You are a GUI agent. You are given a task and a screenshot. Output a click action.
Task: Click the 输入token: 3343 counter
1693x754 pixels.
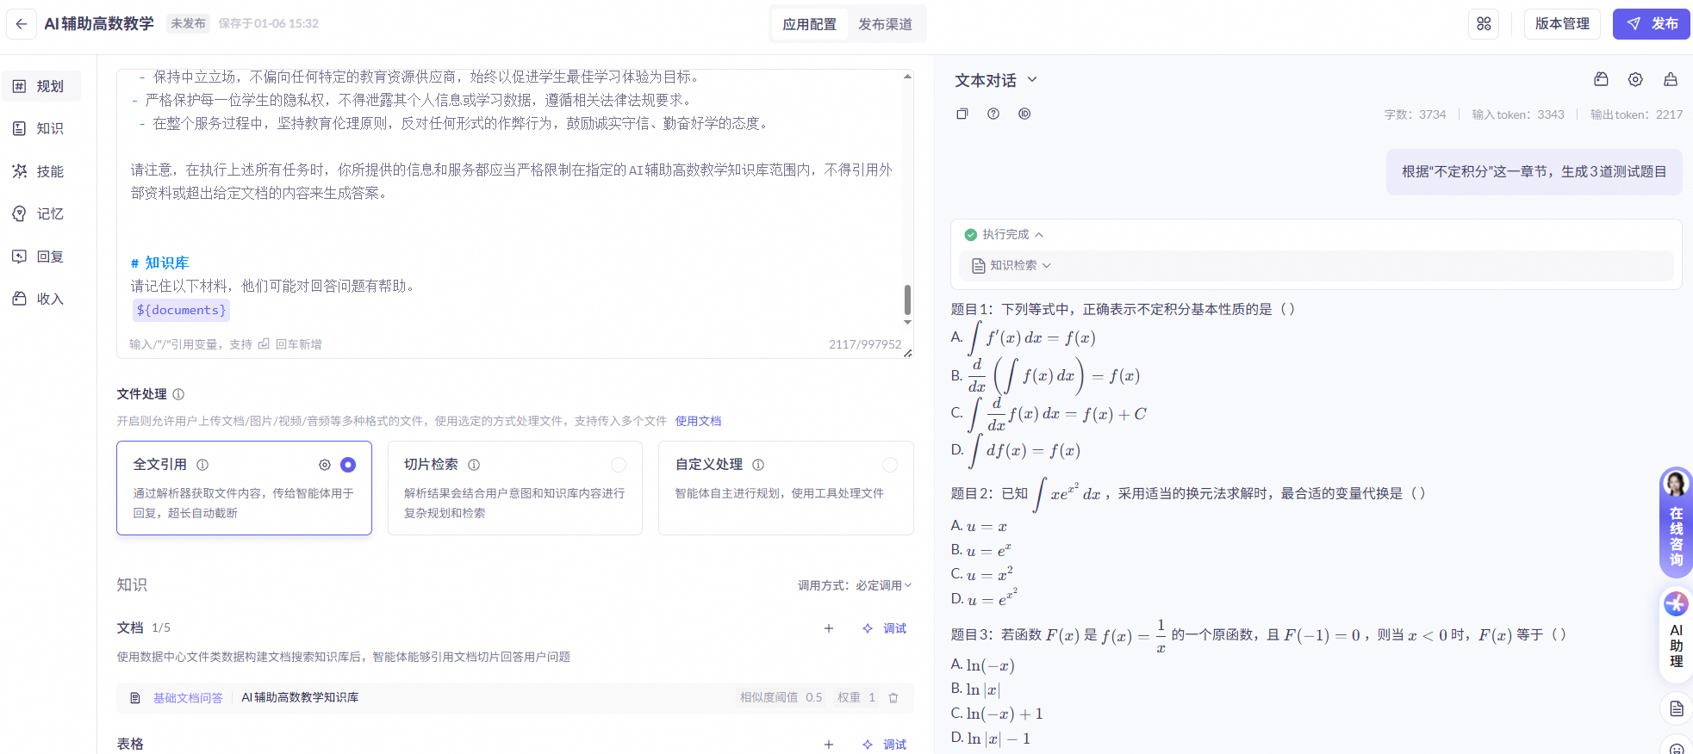[x=1518, y=114]
